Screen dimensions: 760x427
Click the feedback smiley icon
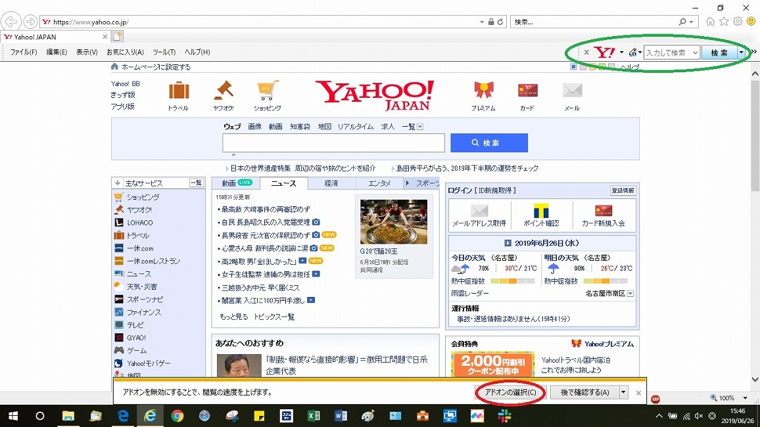(751, 21)
